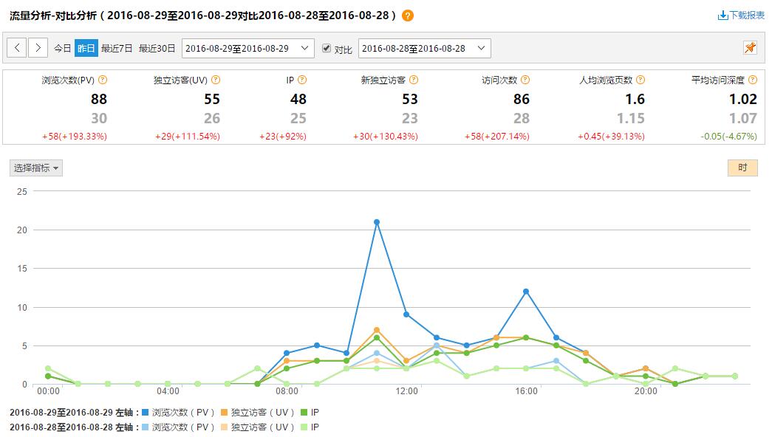Switch to the 今日 time range

point(62,48)
